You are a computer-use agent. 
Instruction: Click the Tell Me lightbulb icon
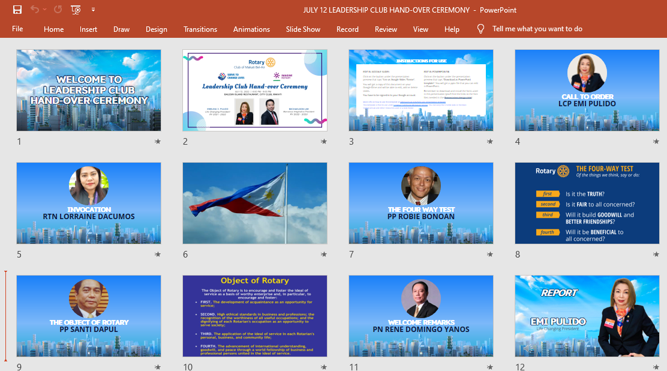coord(480,29)
